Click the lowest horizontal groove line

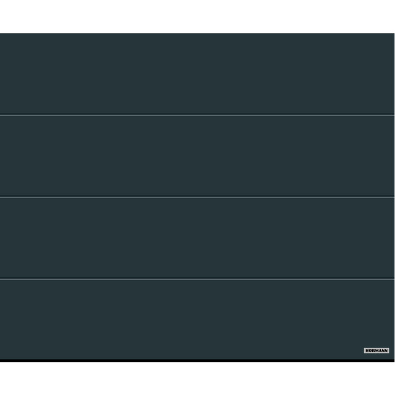click(197, 279)
